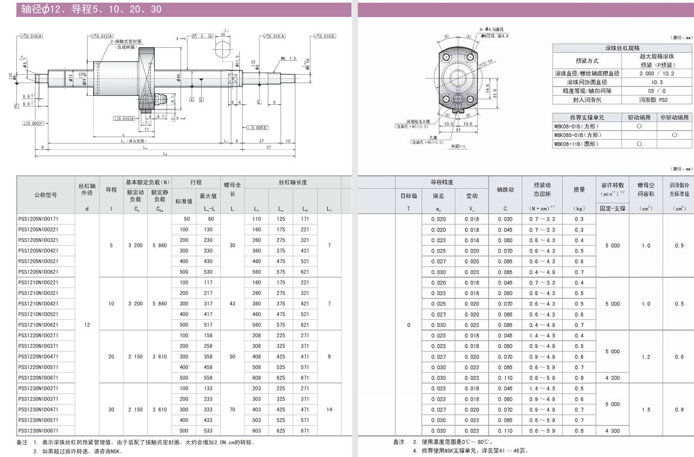Click the grease nipple in shaft drawing

click(x=161, y=99)
